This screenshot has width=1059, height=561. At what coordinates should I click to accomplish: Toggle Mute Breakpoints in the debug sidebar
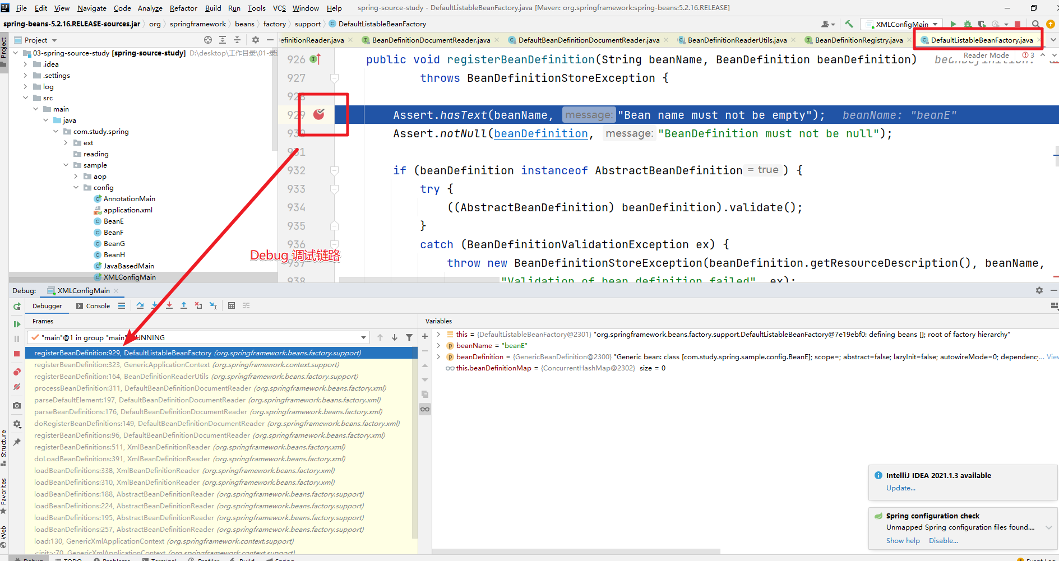point(17,387)
